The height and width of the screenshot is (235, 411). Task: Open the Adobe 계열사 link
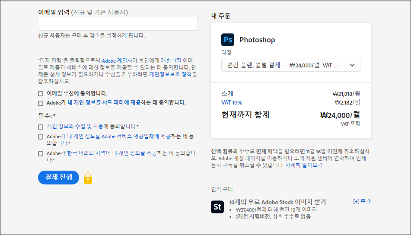coord(117,61)
